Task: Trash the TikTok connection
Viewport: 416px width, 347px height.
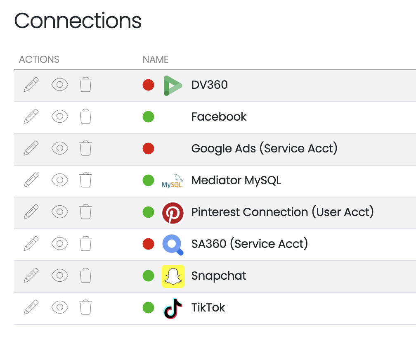Action: 86,307
